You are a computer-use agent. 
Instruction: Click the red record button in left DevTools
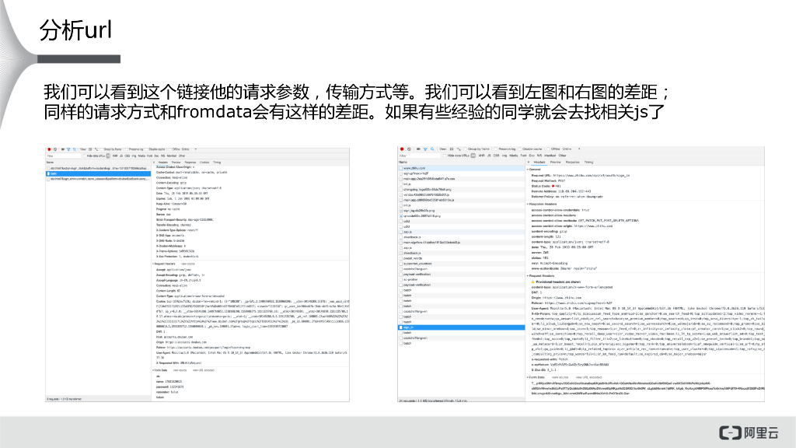49,149
